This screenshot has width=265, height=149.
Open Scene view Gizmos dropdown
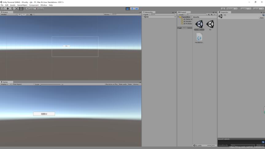(x=107, y=14)
